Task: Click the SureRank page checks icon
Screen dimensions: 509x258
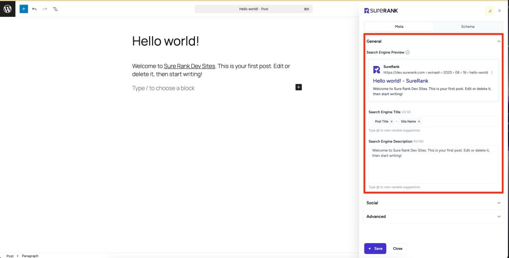Action: point(490,11)
